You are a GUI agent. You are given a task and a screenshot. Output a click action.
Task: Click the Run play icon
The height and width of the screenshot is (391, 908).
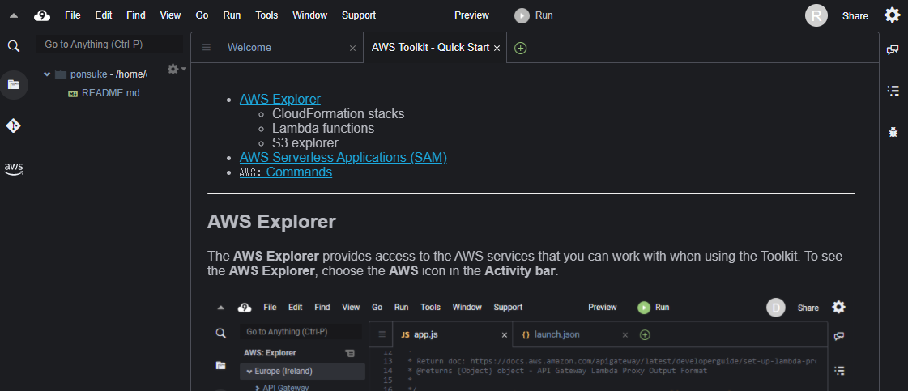pos(522,15)
